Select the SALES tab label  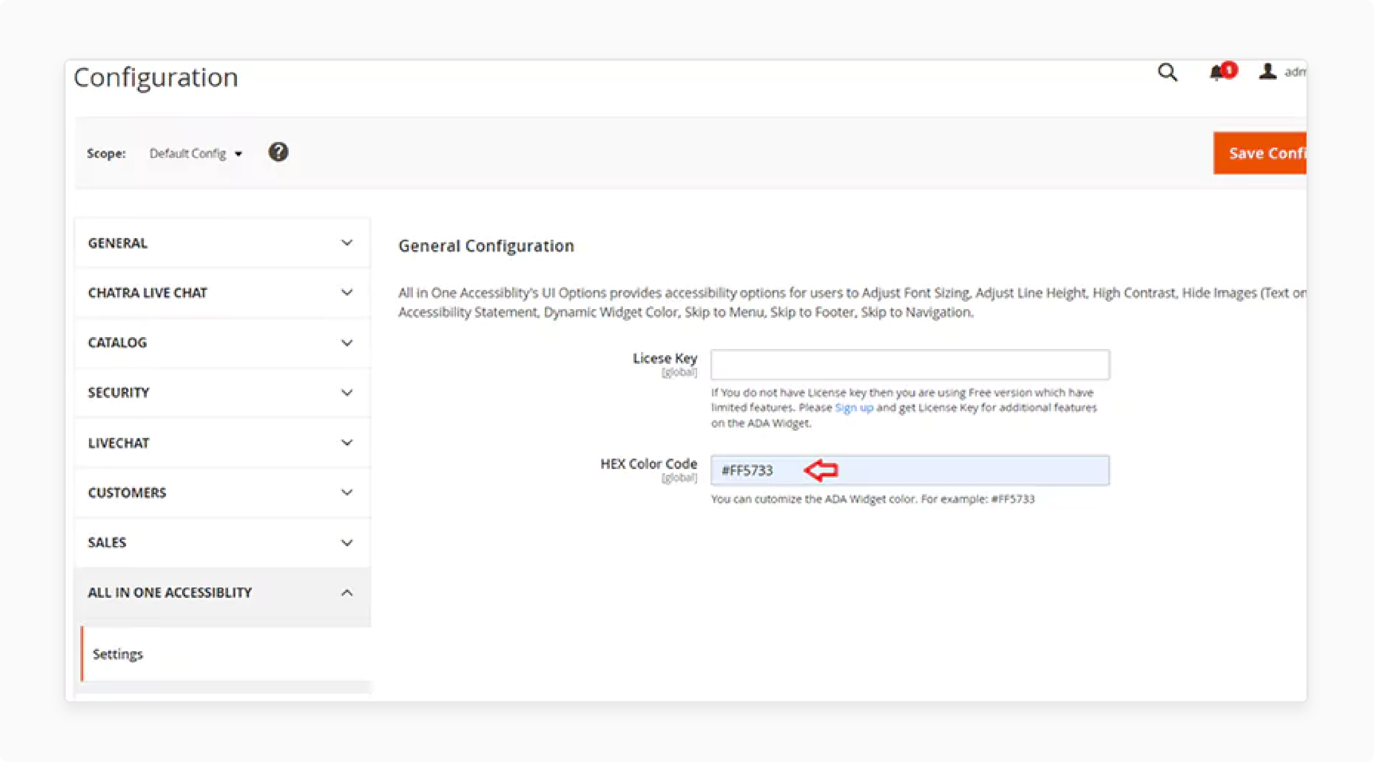[107, 543]
